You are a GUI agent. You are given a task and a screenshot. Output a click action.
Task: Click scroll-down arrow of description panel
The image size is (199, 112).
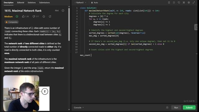[x=69, y=110]
